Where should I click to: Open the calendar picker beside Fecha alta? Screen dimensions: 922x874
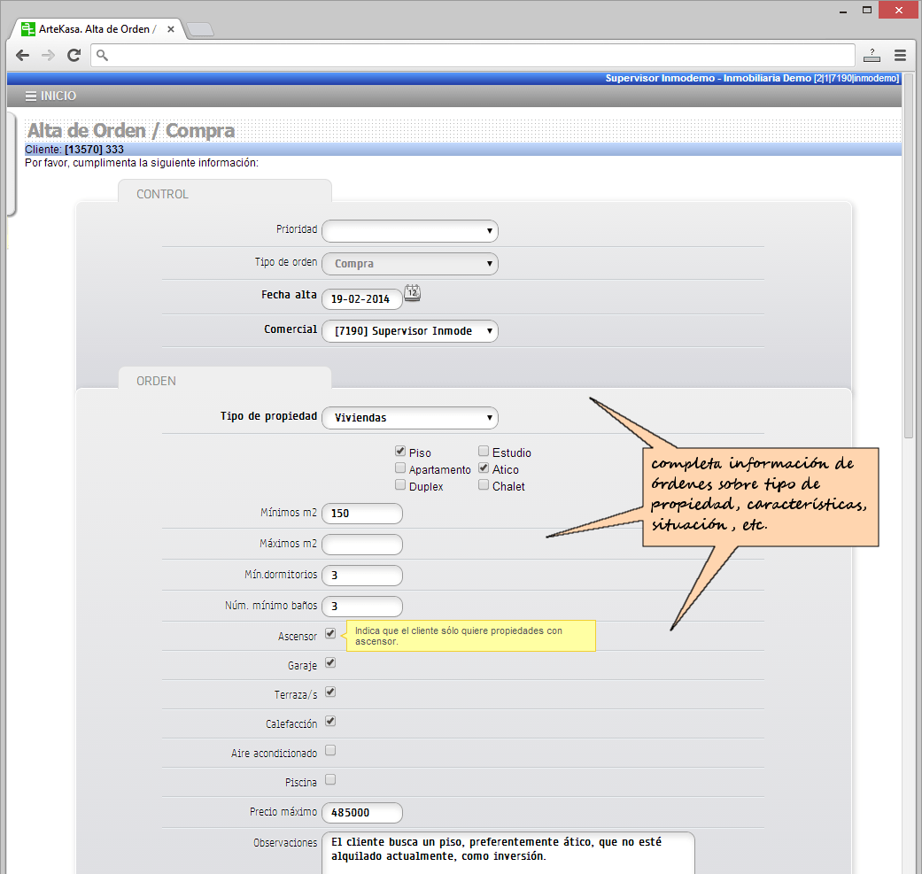(x=413, y=294)
